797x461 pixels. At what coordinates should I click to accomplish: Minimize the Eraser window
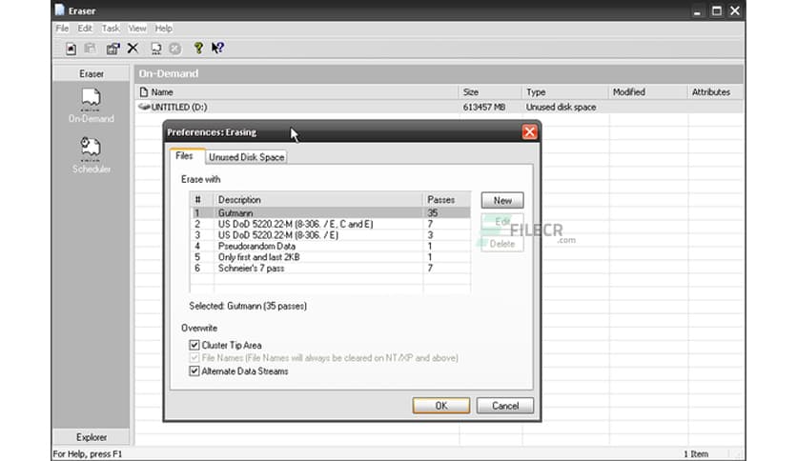(697, 10)
